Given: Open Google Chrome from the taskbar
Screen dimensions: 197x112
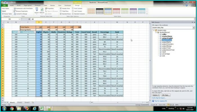Looking at the screenshot, I should pos(12,108).
